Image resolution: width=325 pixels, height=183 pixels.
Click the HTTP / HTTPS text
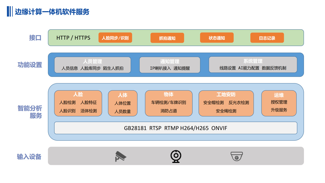73,38
